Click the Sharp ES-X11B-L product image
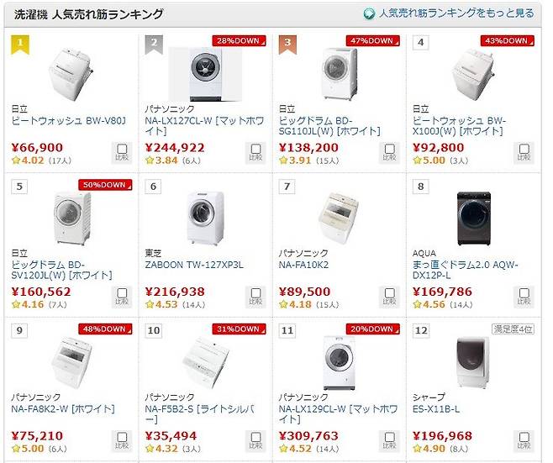 click(x=473, y=362)
